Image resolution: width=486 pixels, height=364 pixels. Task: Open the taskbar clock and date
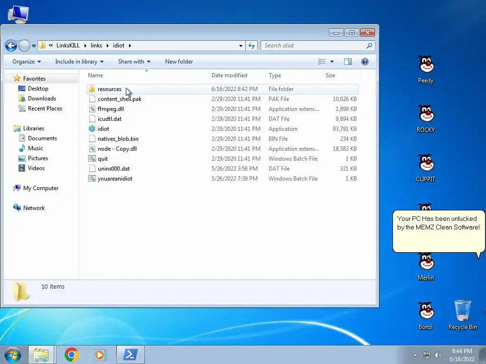coord(462,355)
